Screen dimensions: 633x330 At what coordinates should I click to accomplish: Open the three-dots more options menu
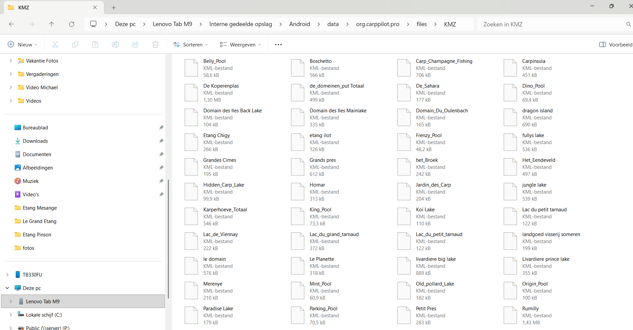[278, 44]
